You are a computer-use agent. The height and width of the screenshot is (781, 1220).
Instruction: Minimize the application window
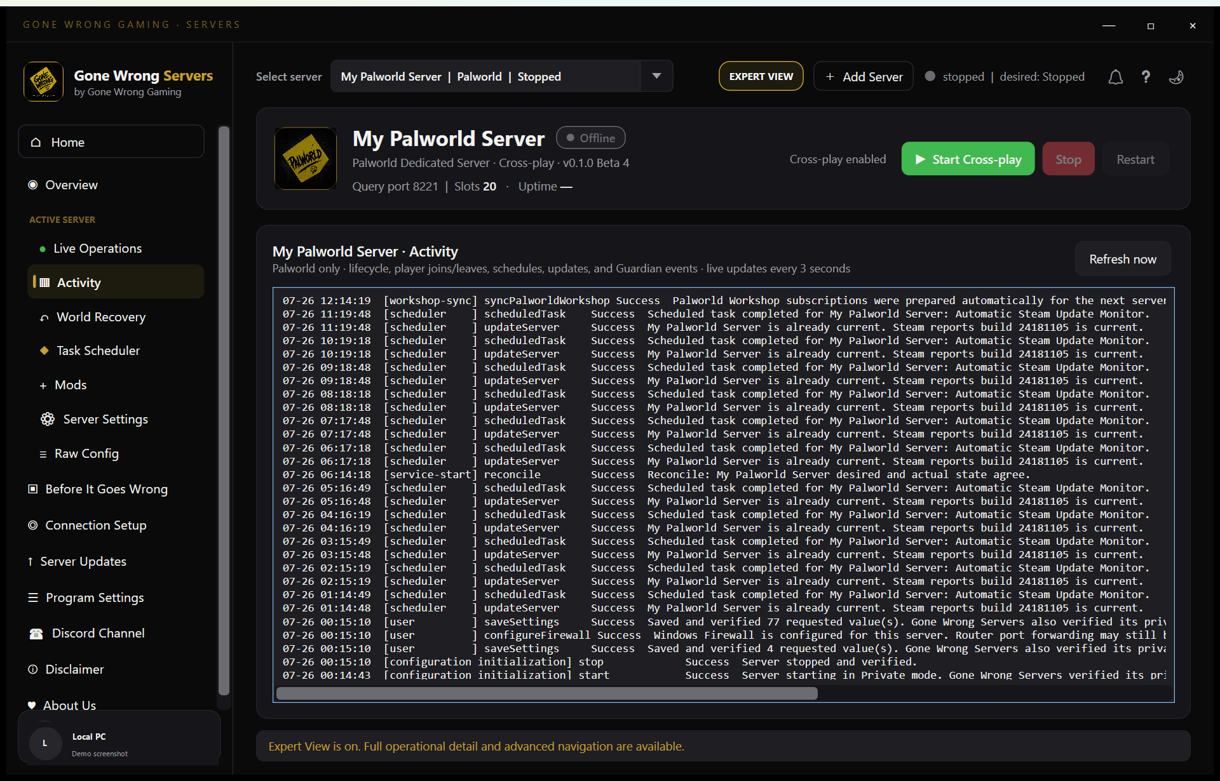(x=1109, y=25)
